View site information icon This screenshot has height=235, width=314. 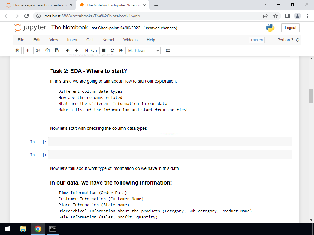pyautogui.click(x=38, y=16)
